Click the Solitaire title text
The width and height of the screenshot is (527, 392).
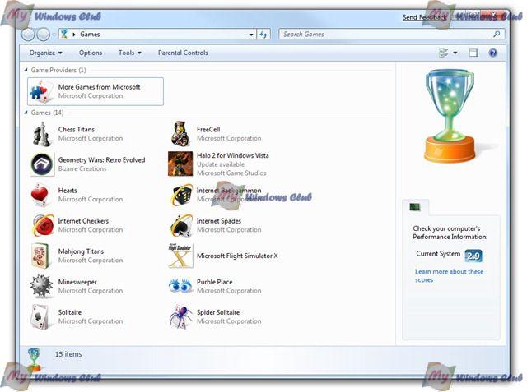(x=70, y=312)
